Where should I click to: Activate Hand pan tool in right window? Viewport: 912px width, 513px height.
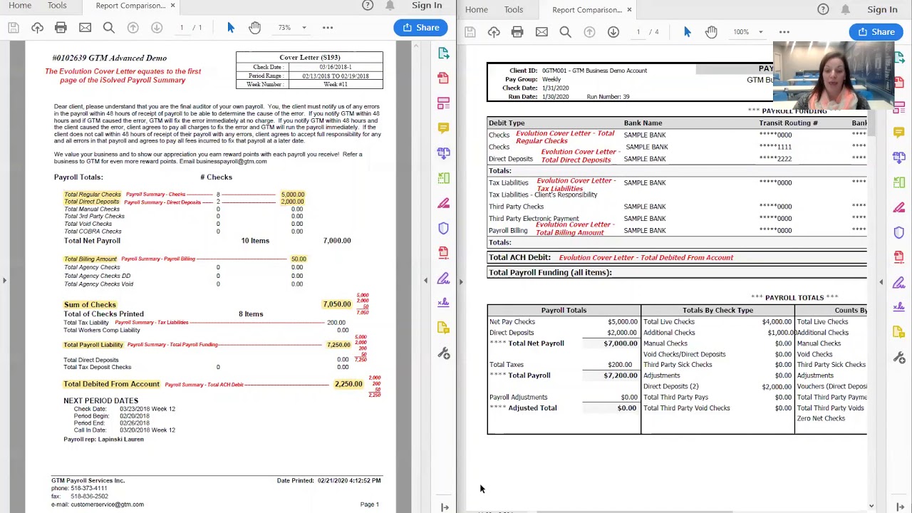tap(711, 32)
